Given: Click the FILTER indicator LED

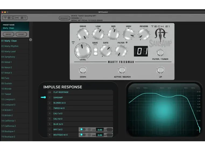Looking at the screenshot, I should pos(126,42).
